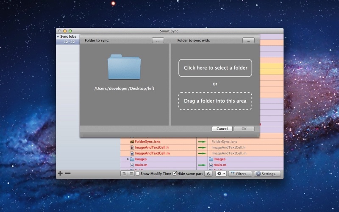Image resolution: width=339 pixels, height=212 pixels.
Task: Click the ImageAndTextCell.h header file icon
Action: (132, 148)
